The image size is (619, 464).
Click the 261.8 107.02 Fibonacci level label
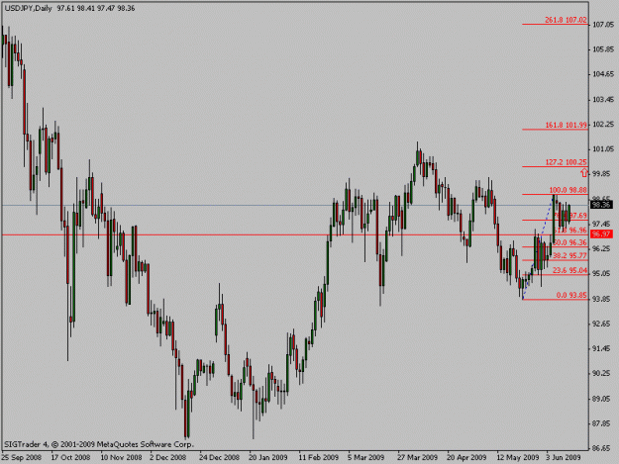click(x=566, y=20)
